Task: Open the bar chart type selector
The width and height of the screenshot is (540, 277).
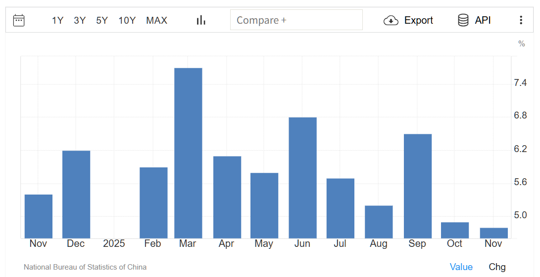Action: point(201,20)
